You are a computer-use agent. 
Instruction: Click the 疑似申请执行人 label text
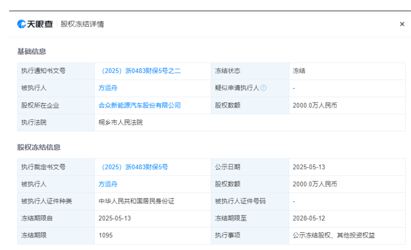(x=237, y=88)
